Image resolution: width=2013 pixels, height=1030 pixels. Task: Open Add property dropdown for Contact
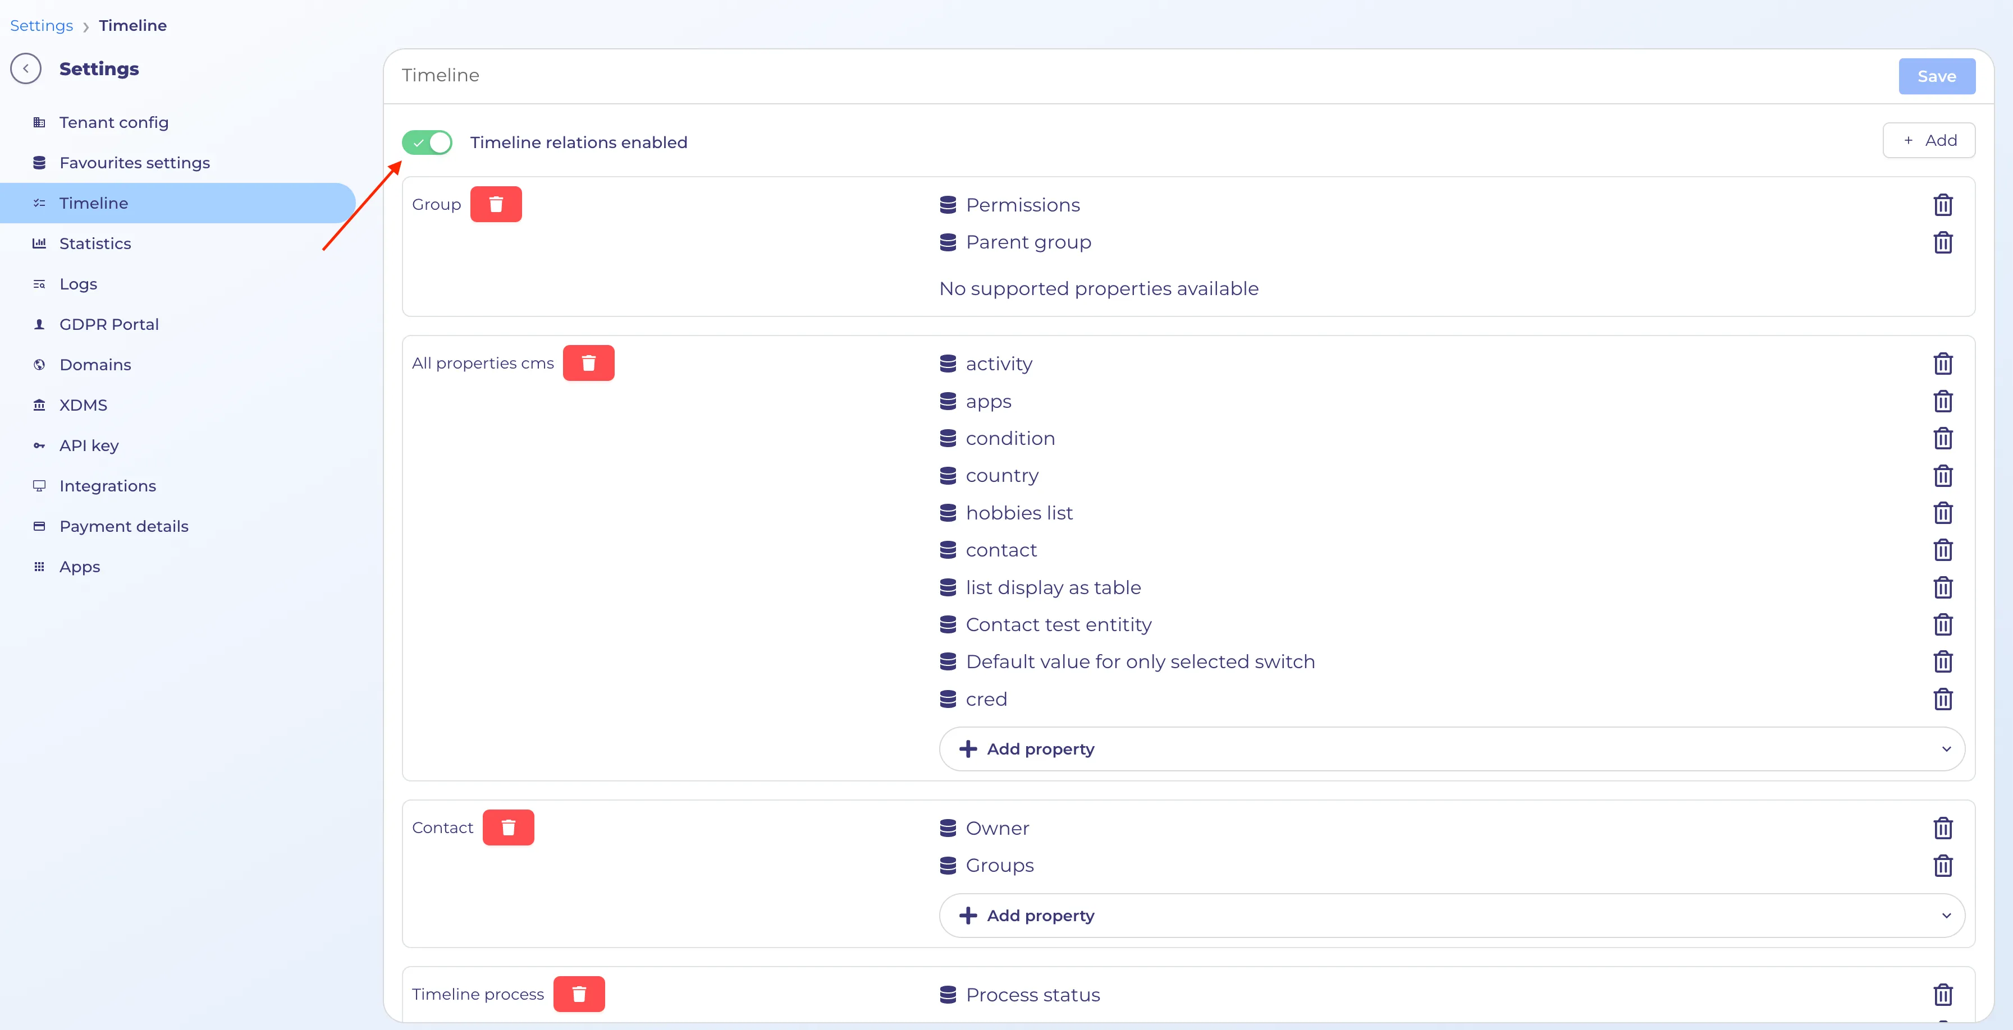click(1451, 915)
